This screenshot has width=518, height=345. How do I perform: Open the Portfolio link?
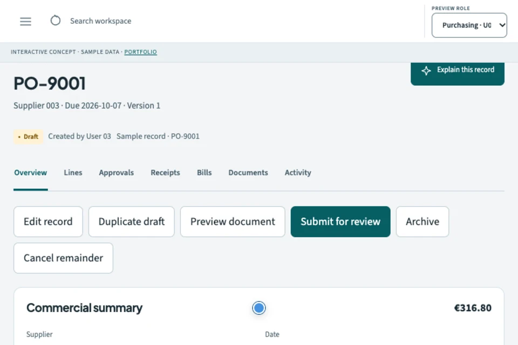(x=140, y=52)
